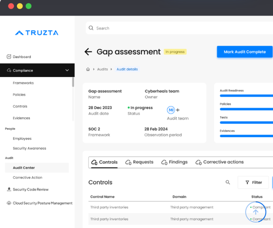Open Security Code Review from sidebar
This screenshot has width=273, height=228.
pos(31,189)
